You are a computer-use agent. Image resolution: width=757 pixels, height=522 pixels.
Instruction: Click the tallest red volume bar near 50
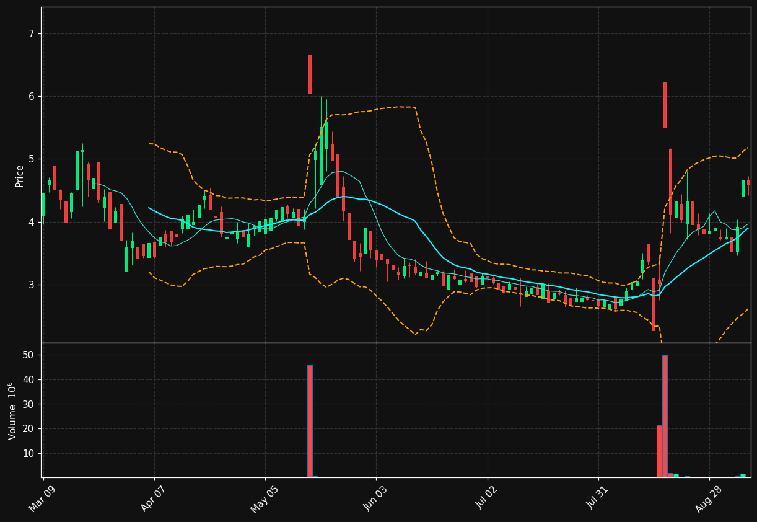pos(665,416)
